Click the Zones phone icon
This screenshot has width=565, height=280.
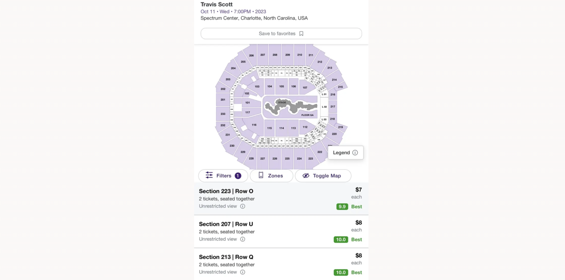tap(261, 175)
